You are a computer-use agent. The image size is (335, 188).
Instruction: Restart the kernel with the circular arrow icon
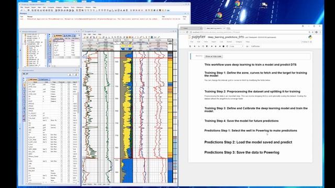coord(227,46)
